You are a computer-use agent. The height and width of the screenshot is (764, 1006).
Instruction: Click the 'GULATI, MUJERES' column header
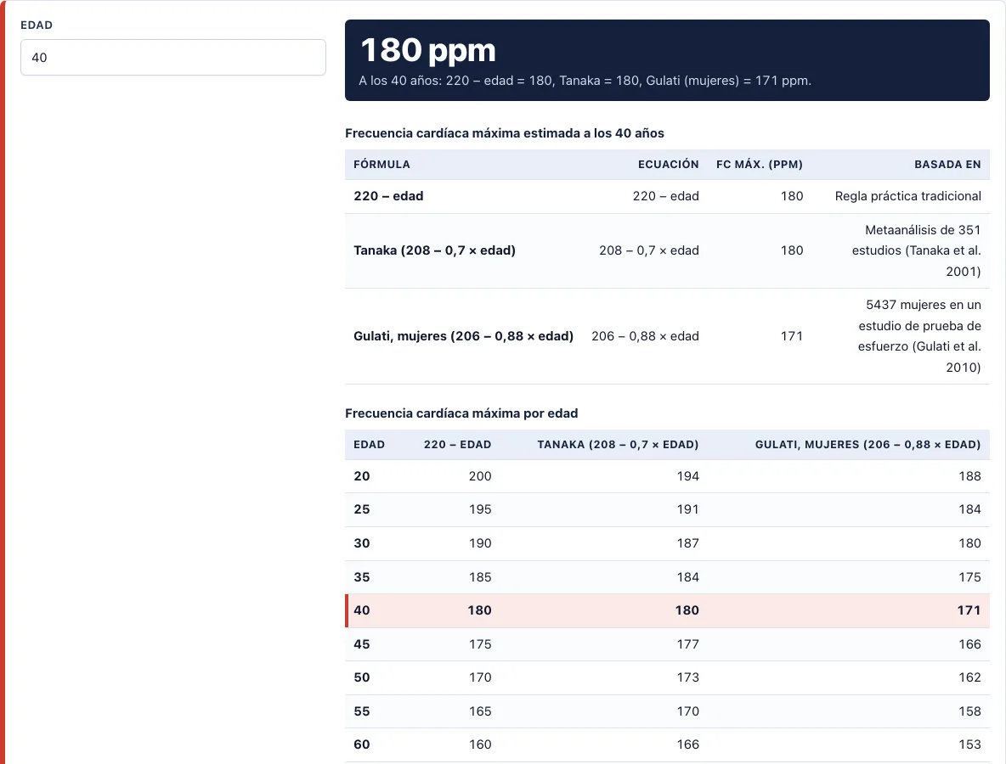point(868,444)
